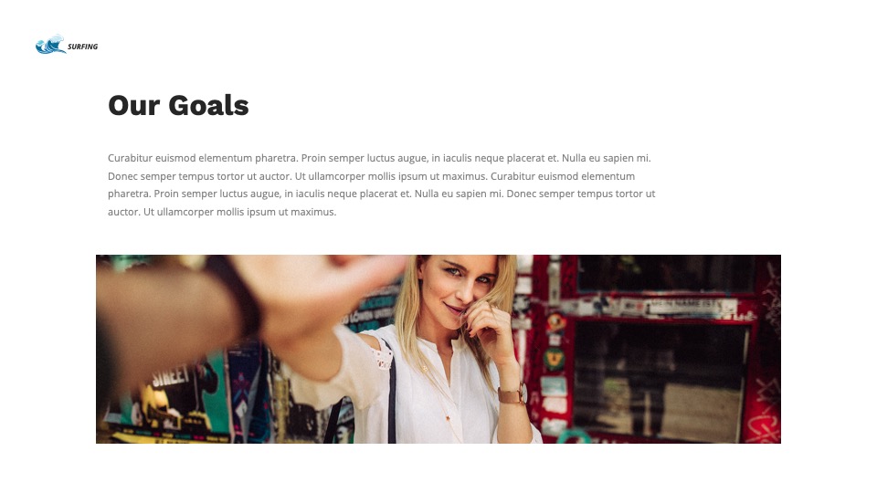Click the woman's white blouse
Screen dimensions: 877x493
pyautogui.click(x=425, y=392)
